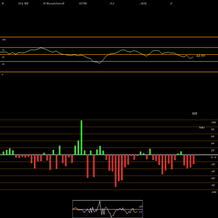Click the -80 label on the MR scale

[213, 185]
